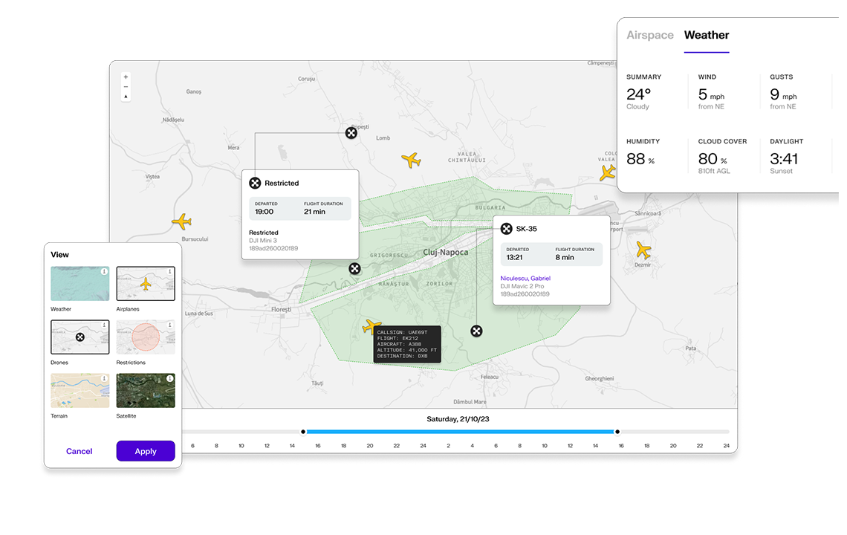Click the airplane with callsign UAE69T

click(371, 326)
